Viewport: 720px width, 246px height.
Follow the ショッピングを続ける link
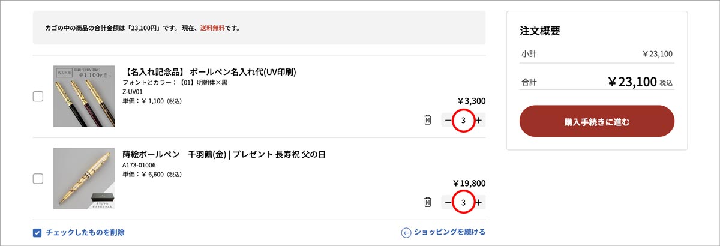449,232
